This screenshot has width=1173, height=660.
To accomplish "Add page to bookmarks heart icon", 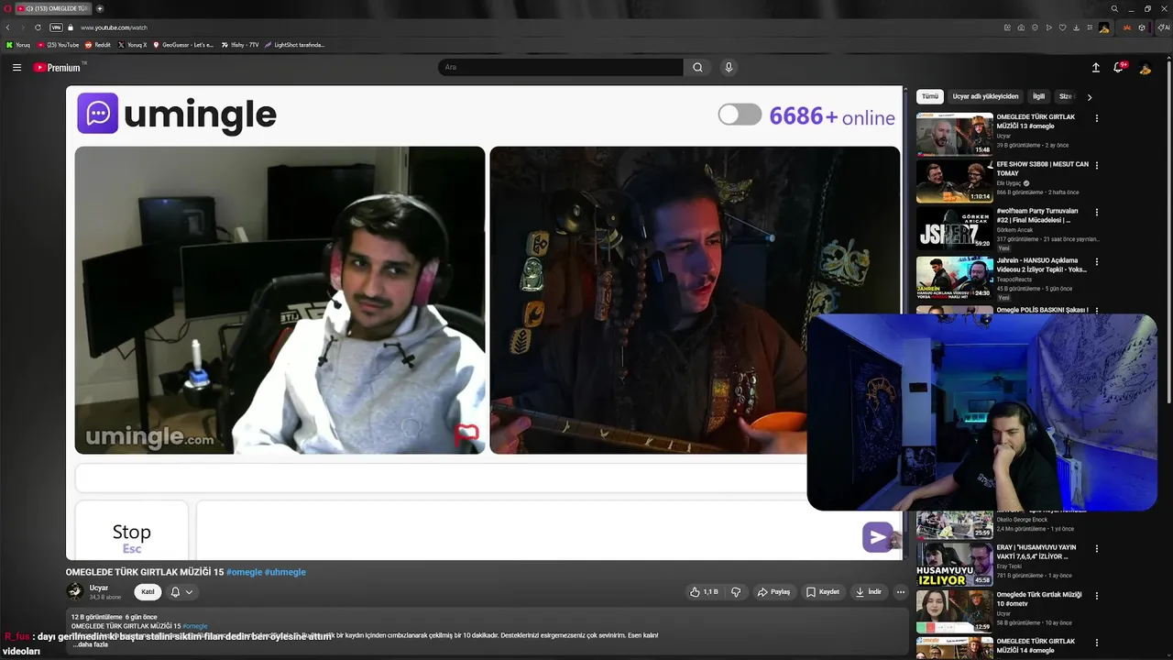I will coord(1063,27).
